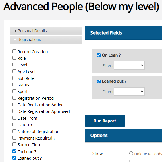Open the Loaned out filter dropdown

[x=129, y=92]
